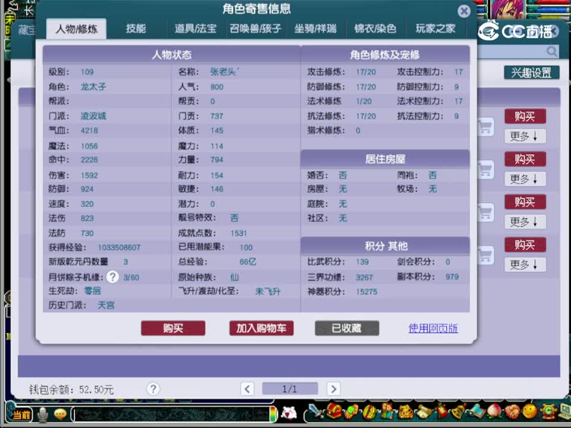
Task: Click the shopping cart icon beside the top 购买 button
Action: (485, 127)
